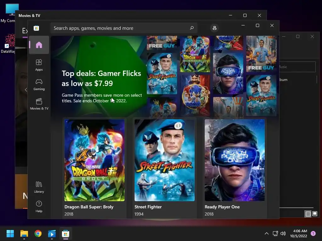Click the Top deals: Gamer Flicks headline
This screenshot has width=322, height=241.
[x=102, y=78]
